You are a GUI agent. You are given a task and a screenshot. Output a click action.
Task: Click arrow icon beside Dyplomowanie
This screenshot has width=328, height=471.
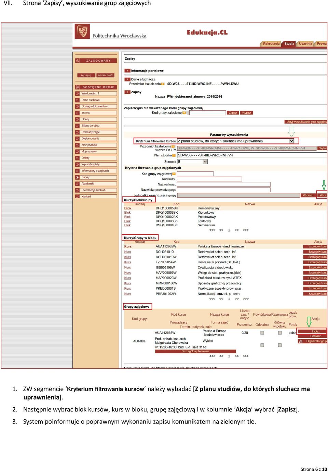click(x=78, y=139)
